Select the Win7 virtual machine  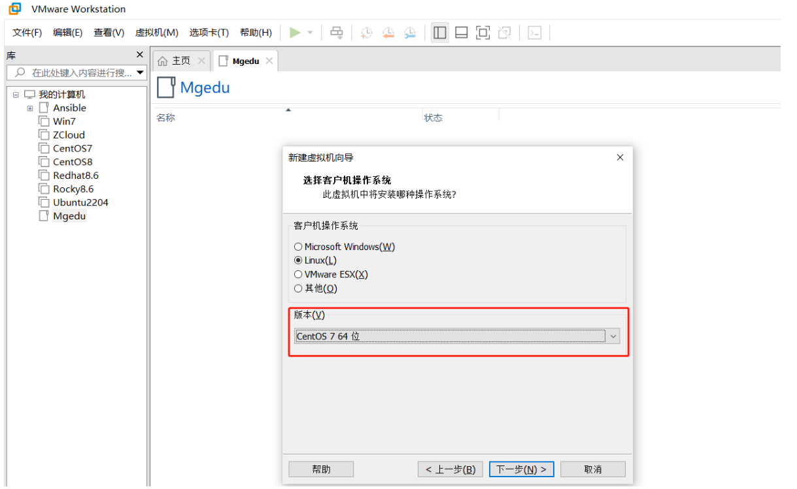(64, 121)
